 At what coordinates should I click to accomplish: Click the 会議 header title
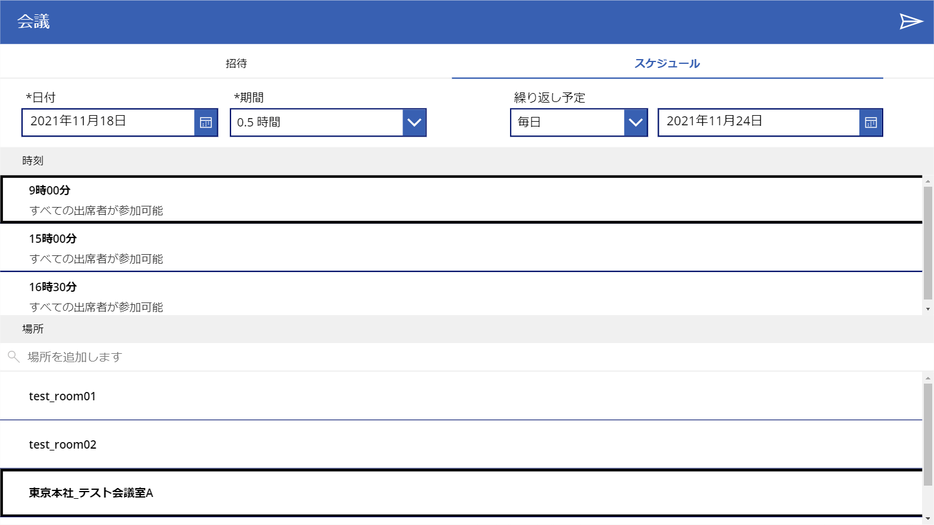point(33,22)
